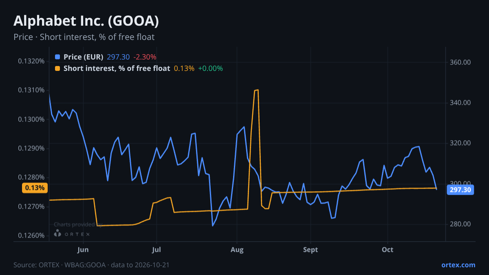Screen dimensions: 489x275
Task: Click the legend 0.13% short interest value
Action: click(x=184, y=68)
